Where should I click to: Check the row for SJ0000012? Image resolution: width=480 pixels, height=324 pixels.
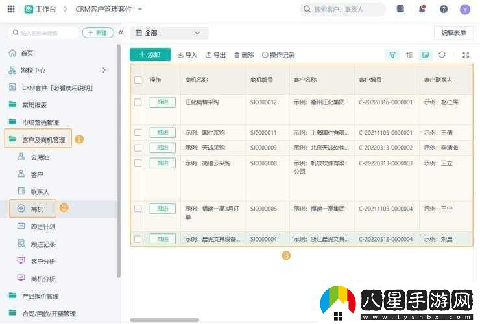point(138,102)
